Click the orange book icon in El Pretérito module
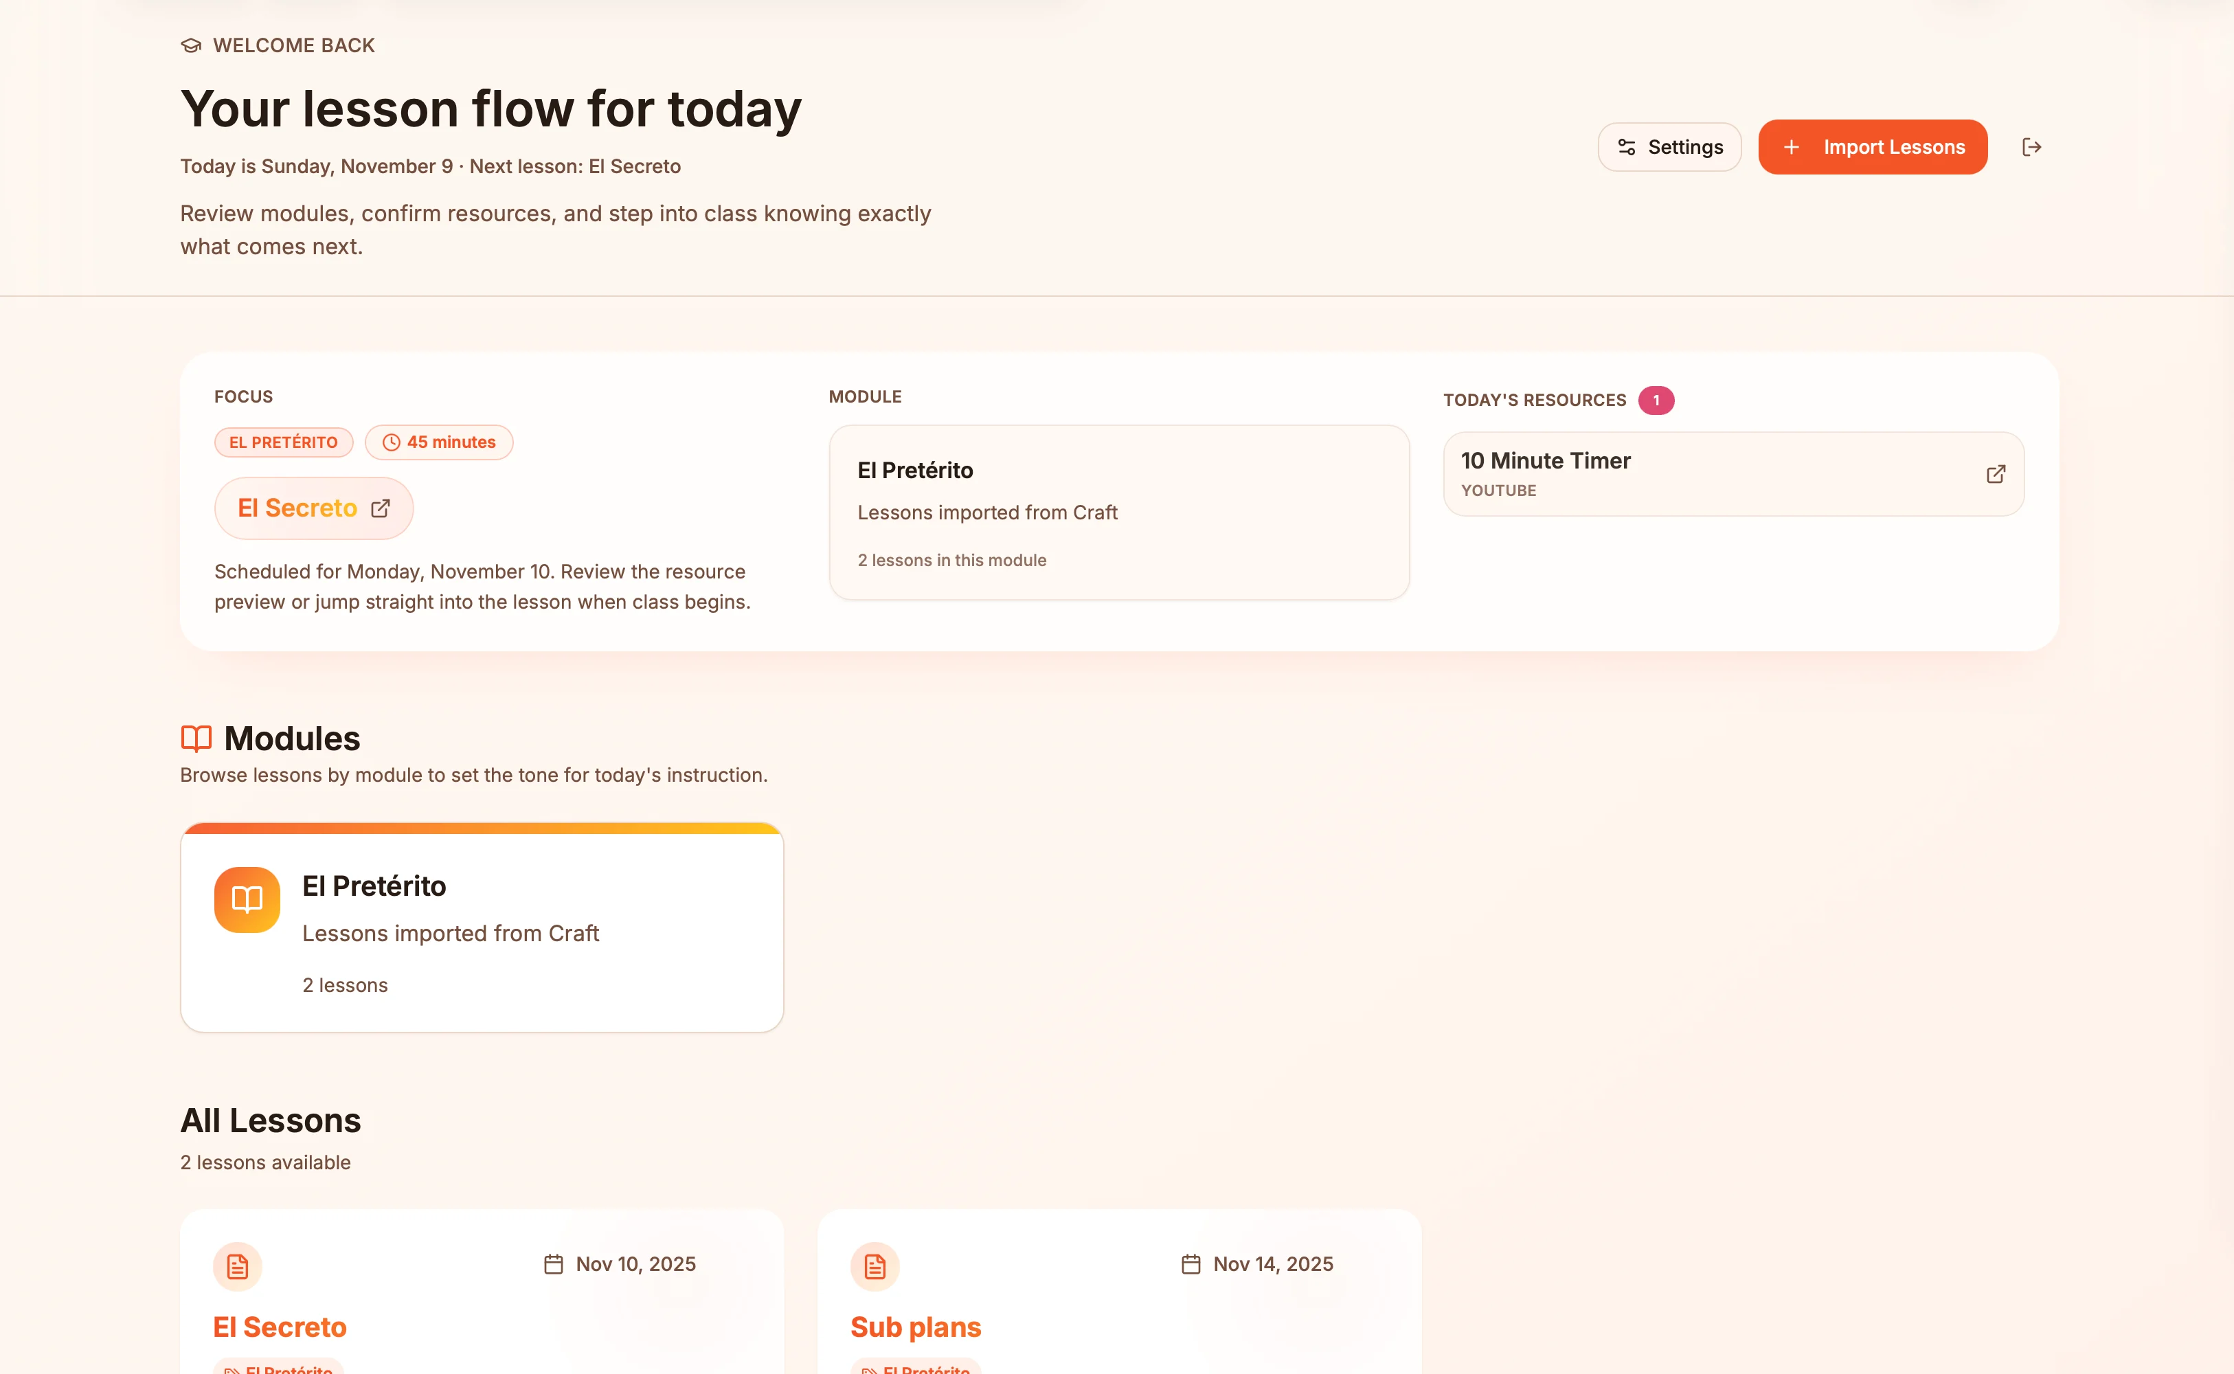The image size is (2234, 1374). pyautogui.click(x=247, y=900)
